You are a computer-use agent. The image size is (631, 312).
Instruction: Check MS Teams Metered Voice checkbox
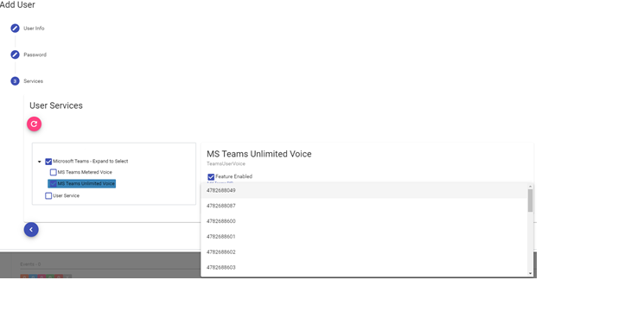[53, 172]
